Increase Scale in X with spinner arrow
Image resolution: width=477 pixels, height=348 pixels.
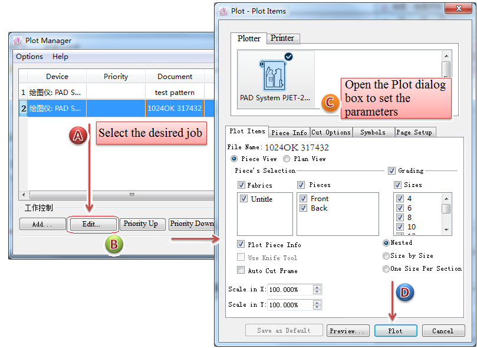pyautogui.click(x=317, y=287)
